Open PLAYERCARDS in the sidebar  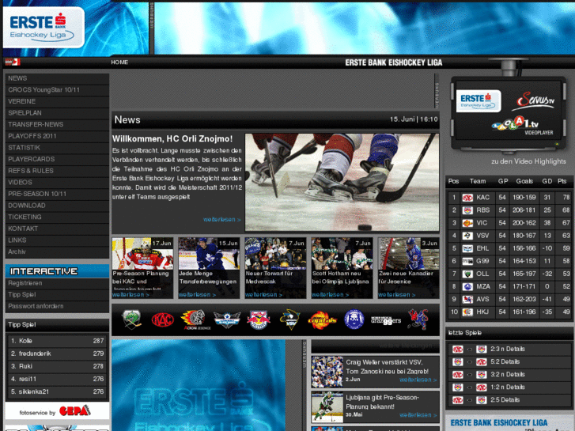pos(57,159)
